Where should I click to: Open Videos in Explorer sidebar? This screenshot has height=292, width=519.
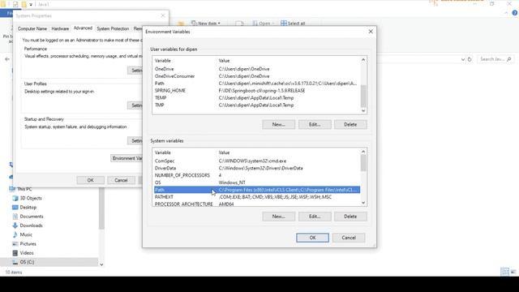(x=24, y=253)
